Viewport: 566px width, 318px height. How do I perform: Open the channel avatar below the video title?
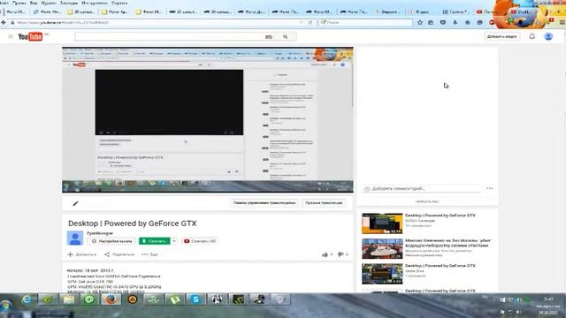(x=75, y=238)
